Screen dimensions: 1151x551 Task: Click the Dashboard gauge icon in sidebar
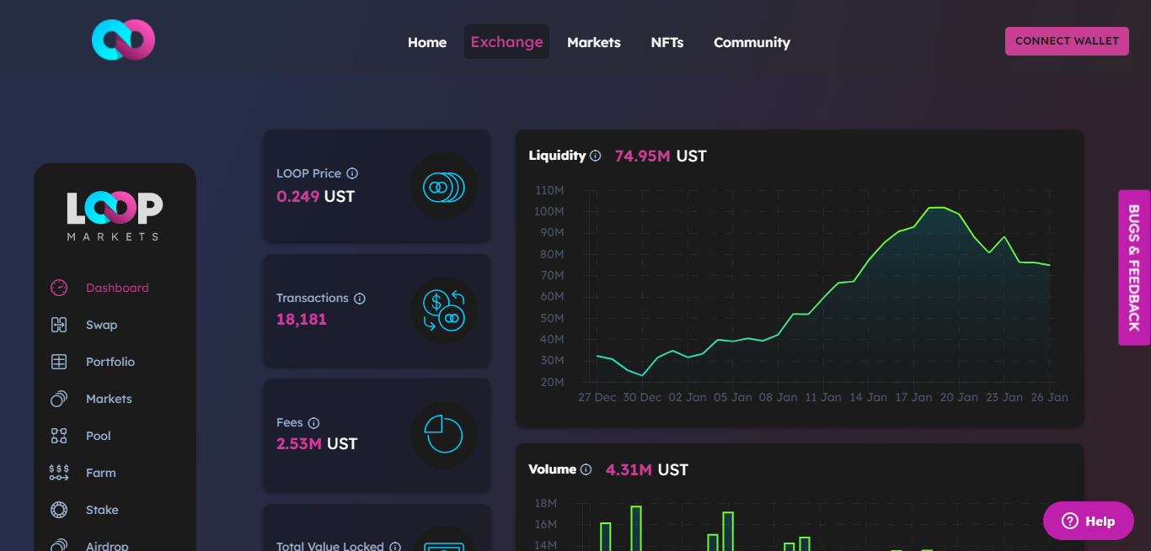click(59, 288)
